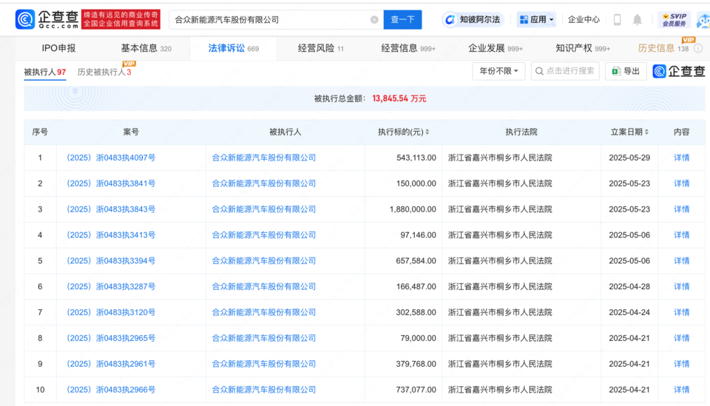Select the amount 543,113.00
Viewport: 710px width, 406px height.
coord(416,158)
